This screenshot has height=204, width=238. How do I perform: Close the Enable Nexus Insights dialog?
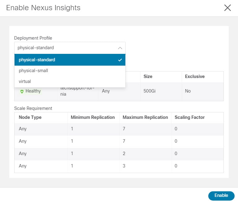tap(227, 8)
